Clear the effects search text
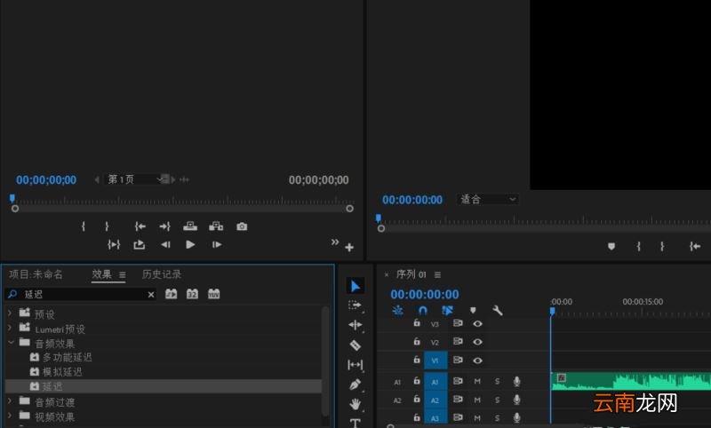 point(151,295)
